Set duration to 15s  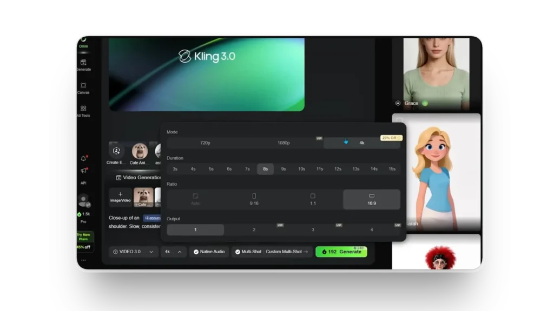(x=392, y=169)
